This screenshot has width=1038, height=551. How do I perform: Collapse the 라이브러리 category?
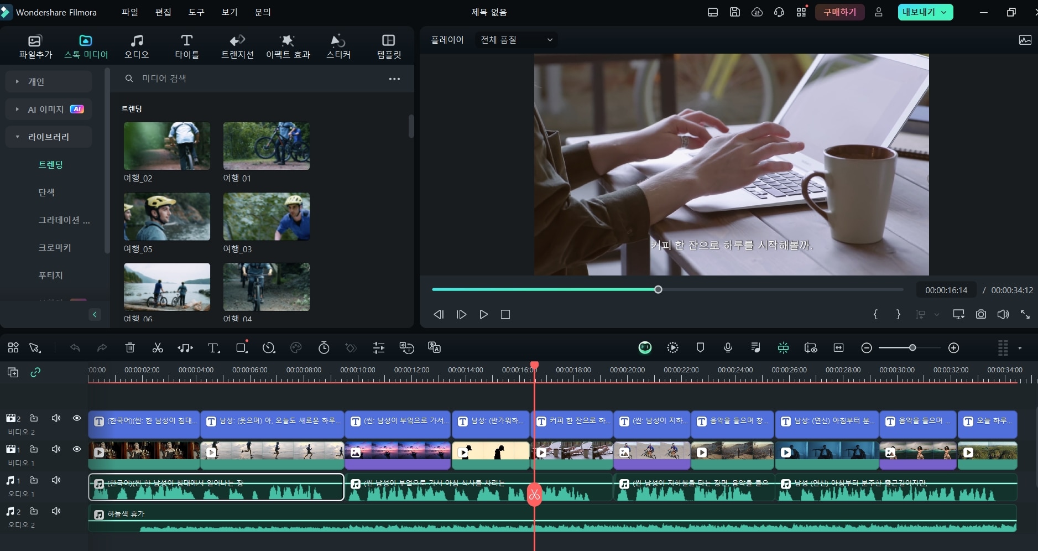(x=17, y=137)
